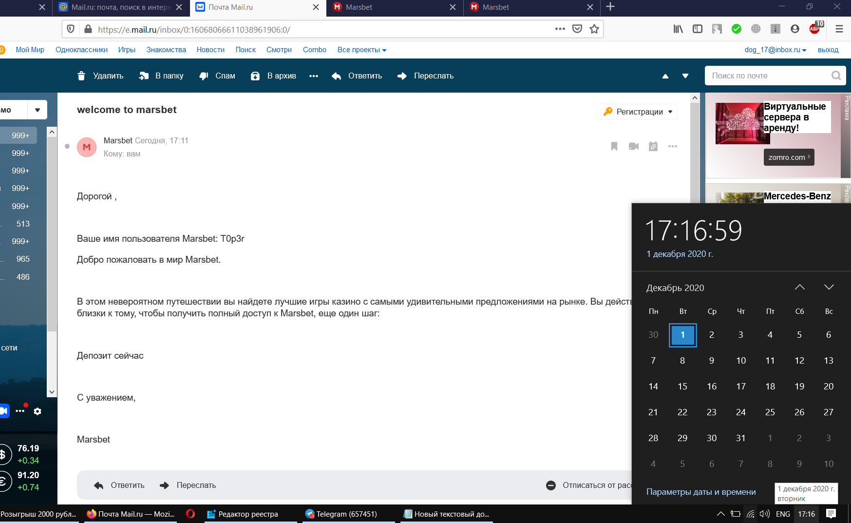Bookmark this page with the star icon
This screenshot has width=851, height=523.
pyautogui.click(x=594, y=29)
